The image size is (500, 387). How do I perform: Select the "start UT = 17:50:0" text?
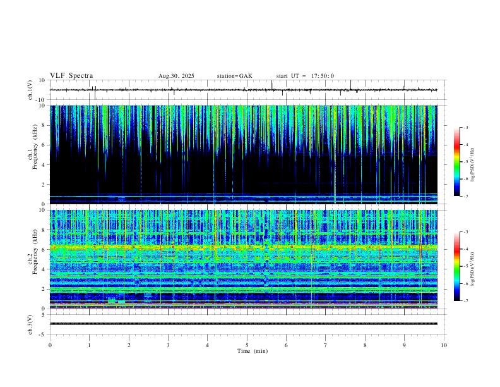point(305,76)
